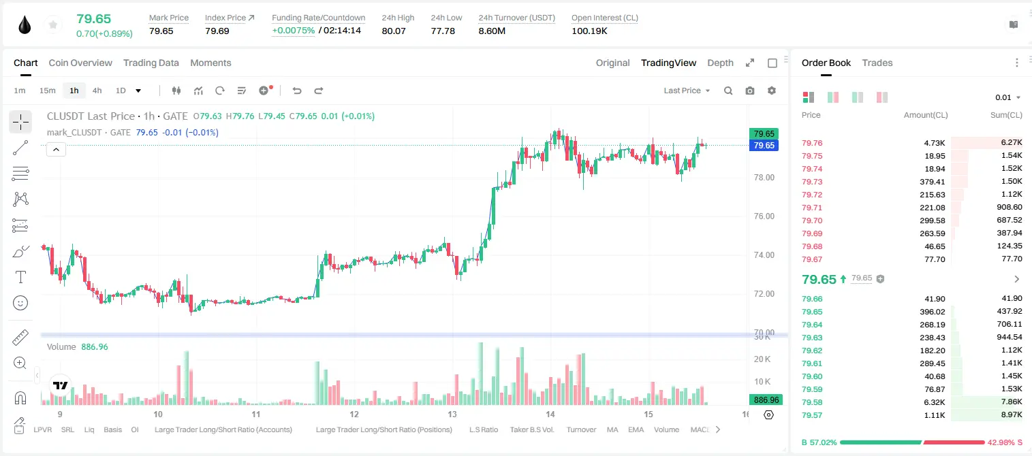Screen dimensions: 1032x456
Task: Open the Last Price dropdown
Action: click(687, 91)
